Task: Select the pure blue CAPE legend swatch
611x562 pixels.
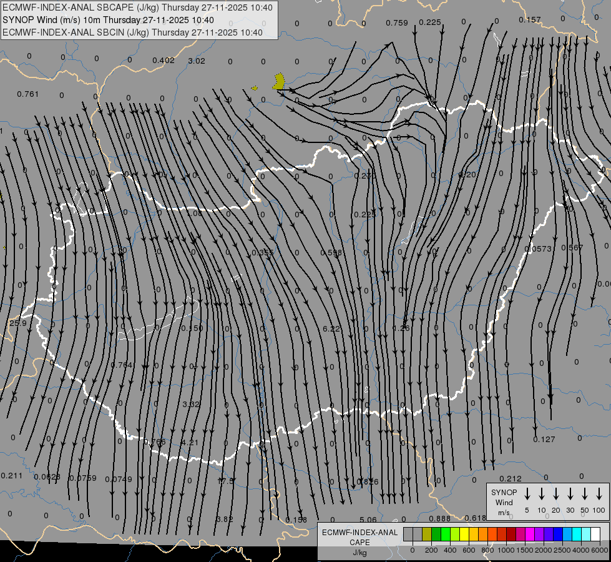Action: coord(558,535)
